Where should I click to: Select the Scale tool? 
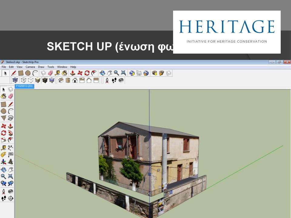[4, 140]
